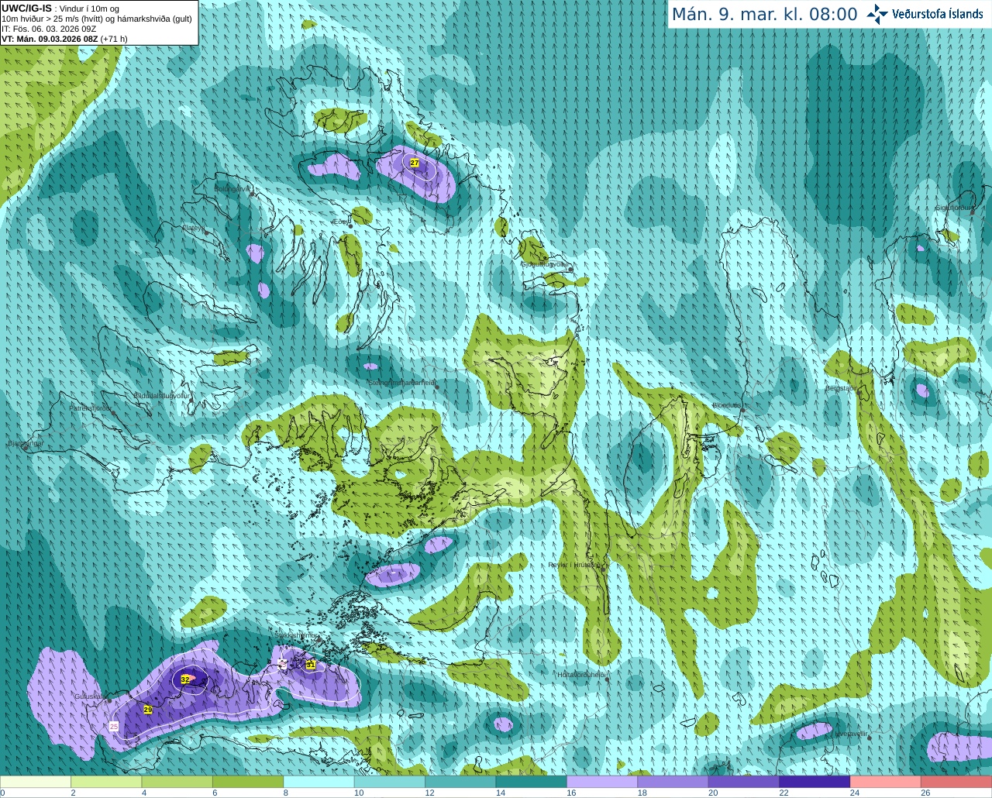
Task: Click the '10m hviður > 25 m/s' legend line
Action: click(97, 19)
